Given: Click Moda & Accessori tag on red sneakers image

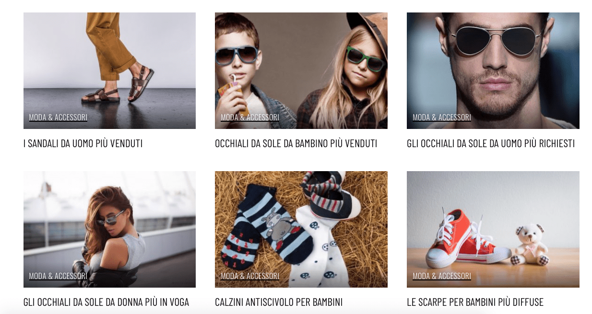Looking at the screenshot, I should pyautogui.click(x=442, y=276).
